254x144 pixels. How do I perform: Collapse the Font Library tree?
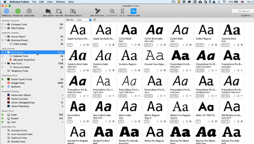coord(5,52)
